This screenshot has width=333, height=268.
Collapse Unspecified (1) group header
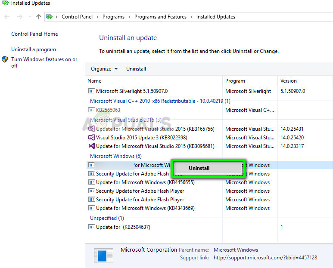pos(107,218)
